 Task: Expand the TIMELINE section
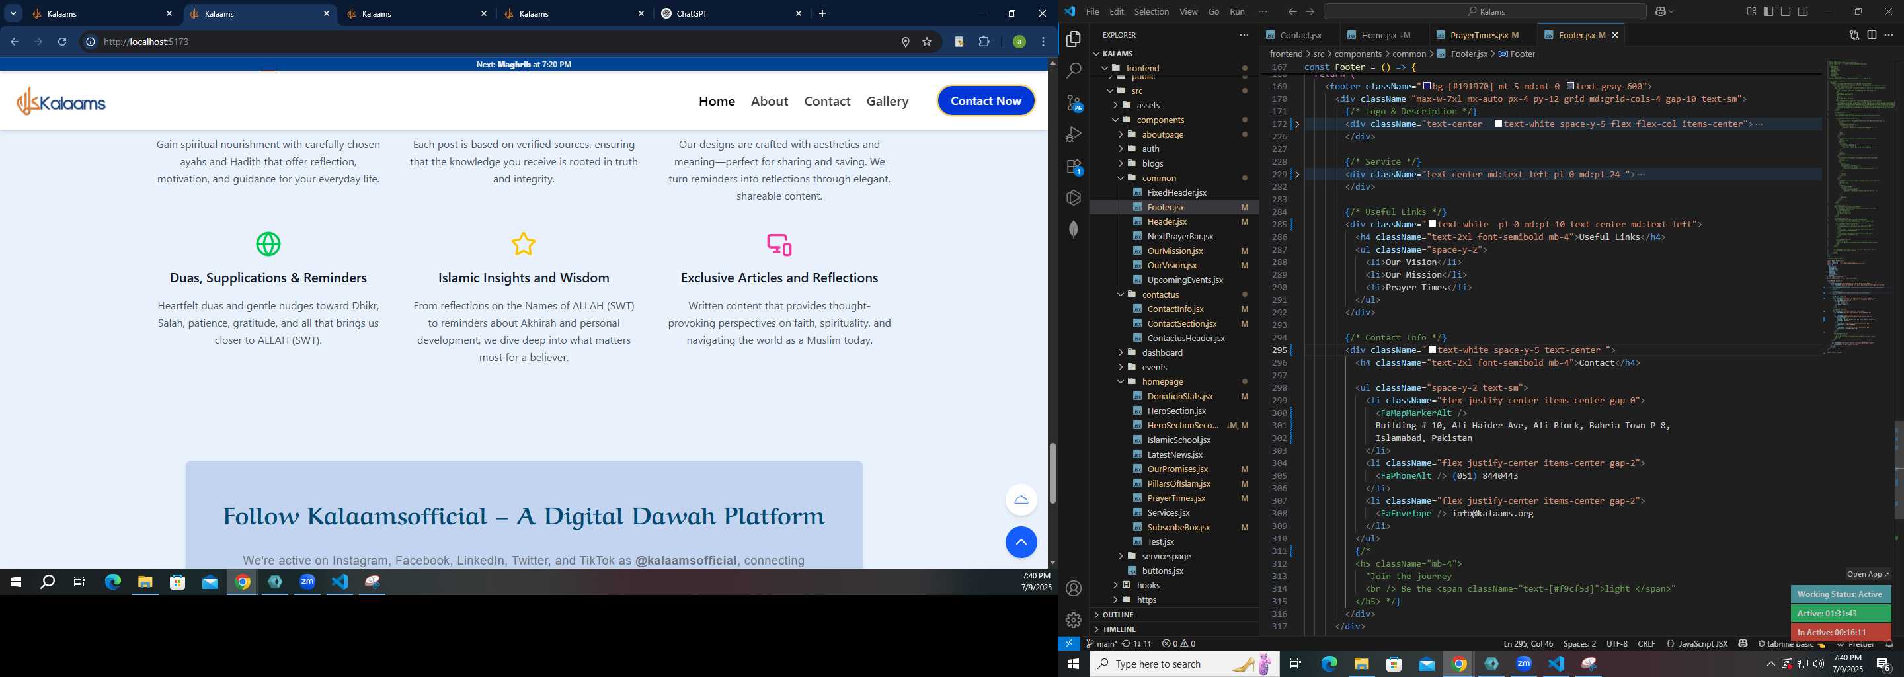point(1119,629)
